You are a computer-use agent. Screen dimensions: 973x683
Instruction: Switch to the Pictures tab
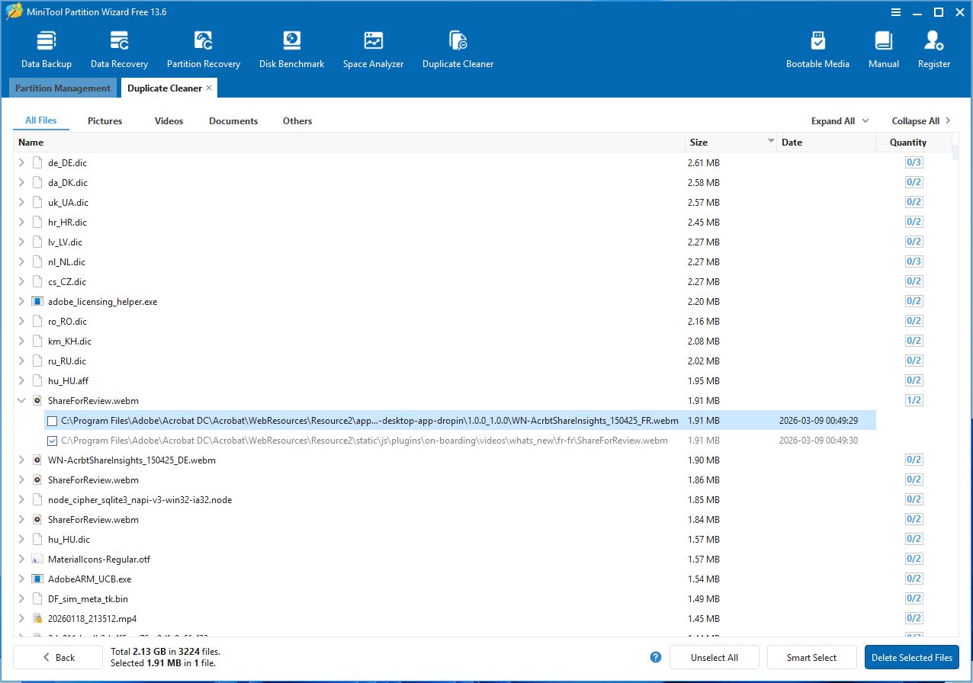[x=104, y=120]
